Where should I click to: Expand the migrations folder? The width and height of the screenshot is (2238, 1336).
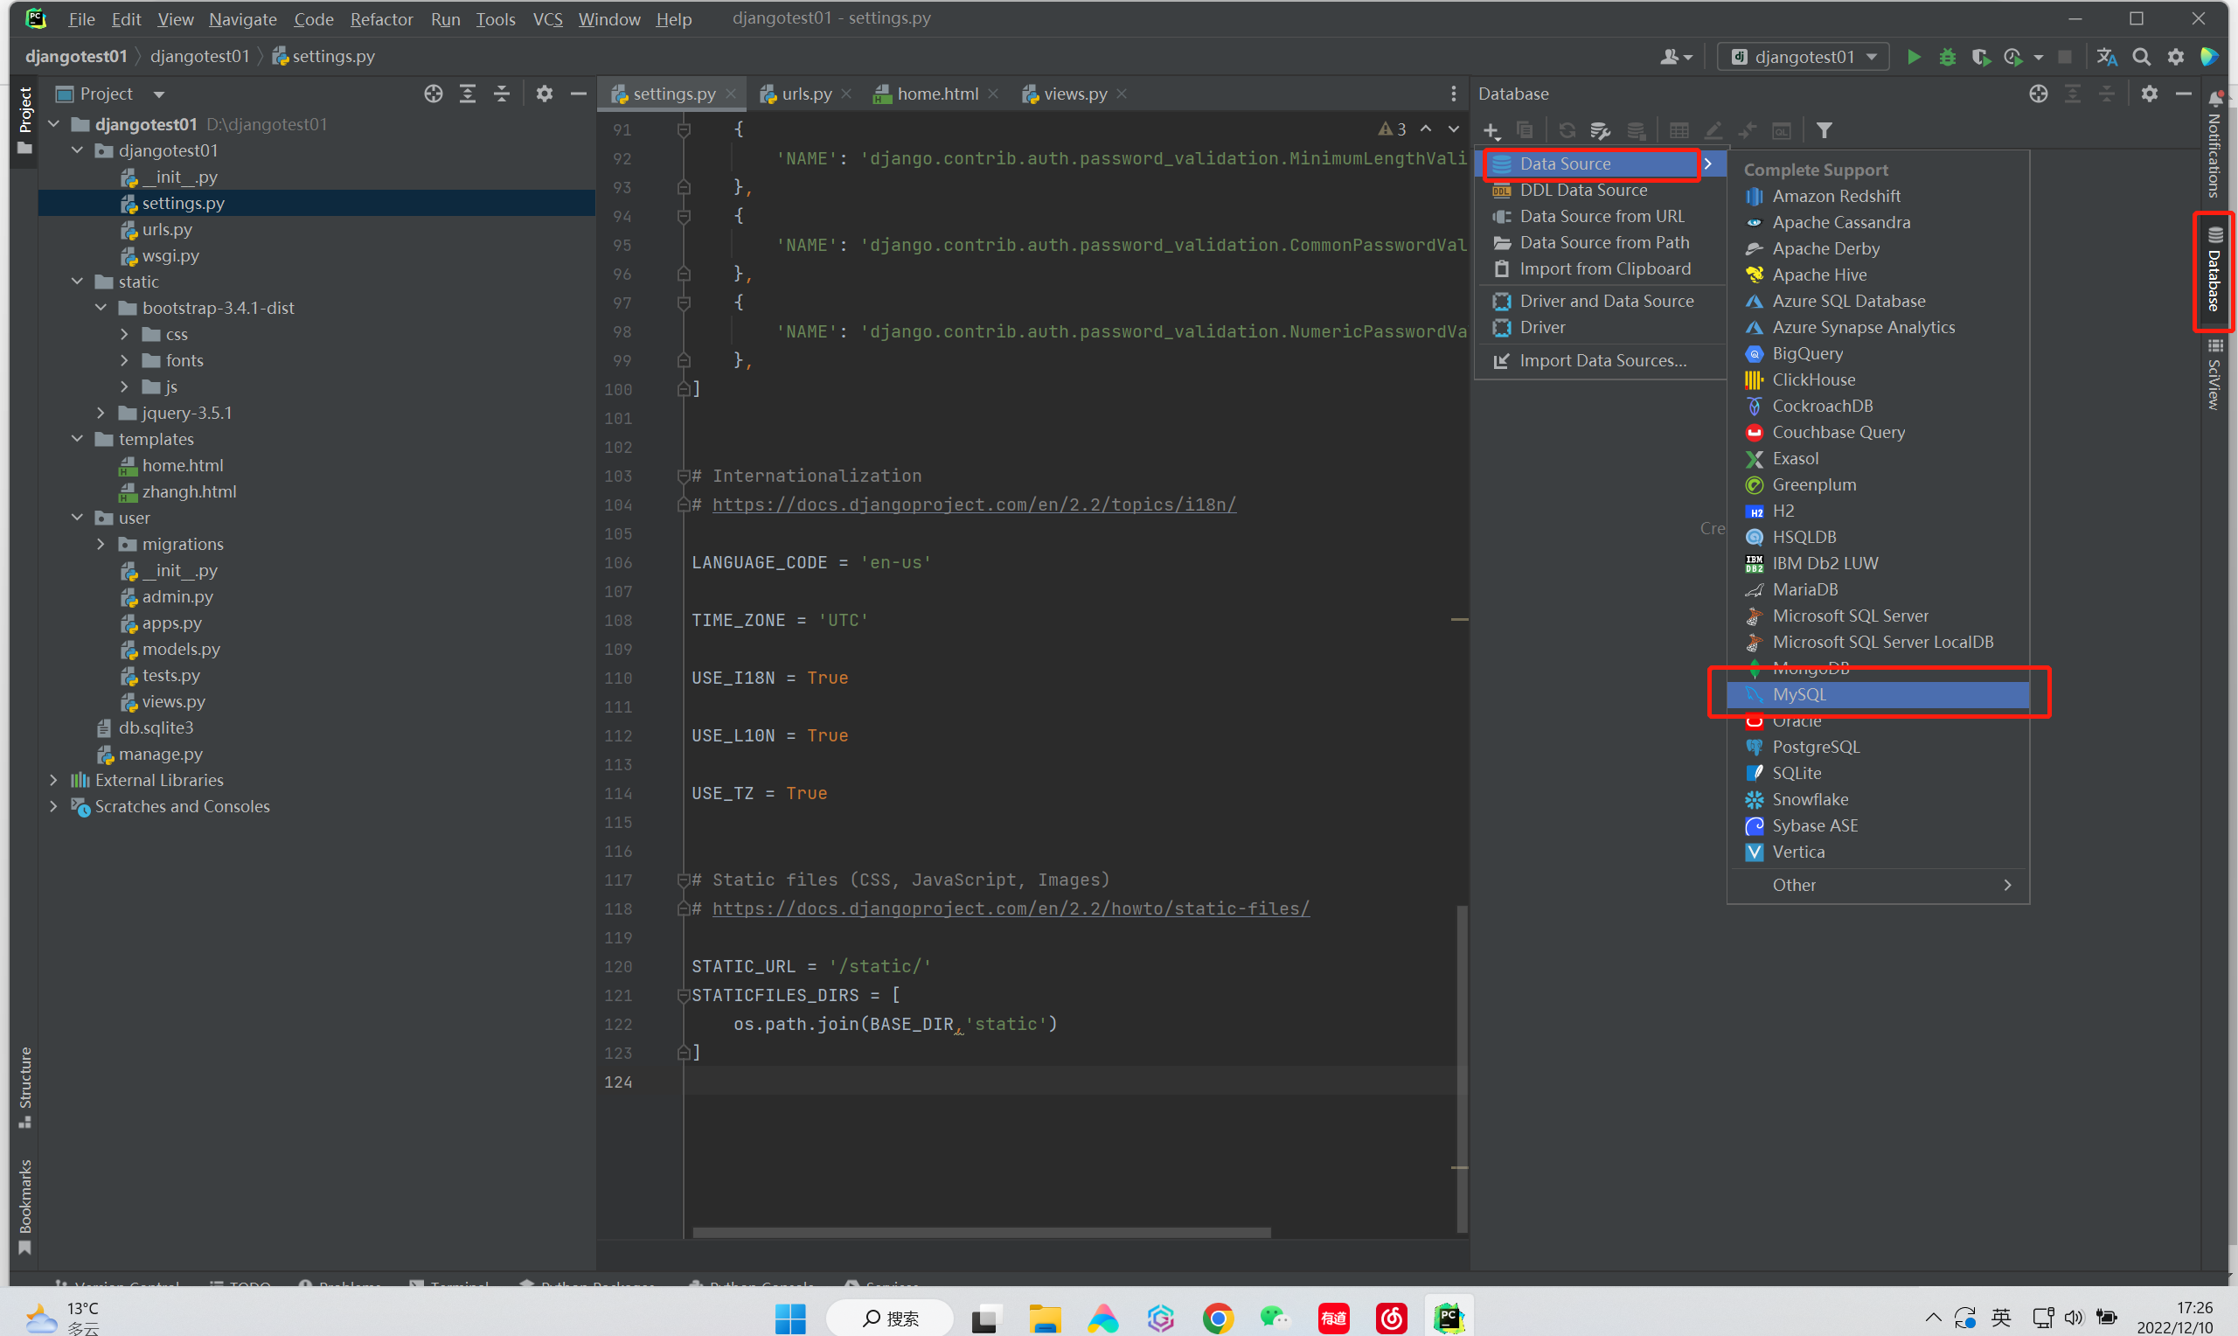101,545
